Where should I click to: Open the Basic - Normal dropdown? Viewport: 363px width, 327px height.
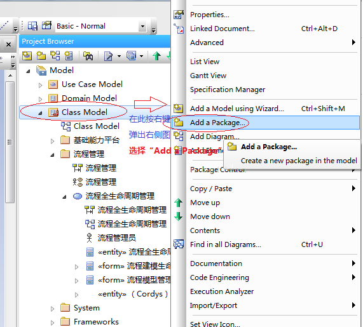143,26
